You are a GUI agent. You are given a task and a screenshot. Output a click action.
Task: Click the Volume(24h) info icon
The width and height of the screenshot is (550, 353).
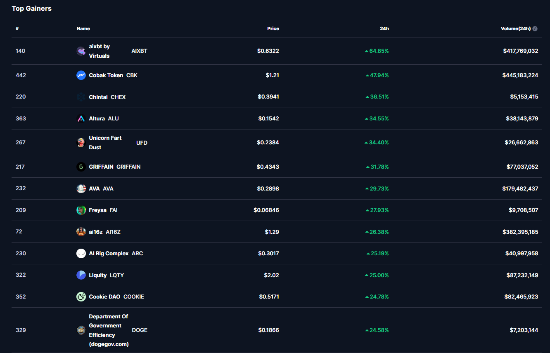coord(535,29)
